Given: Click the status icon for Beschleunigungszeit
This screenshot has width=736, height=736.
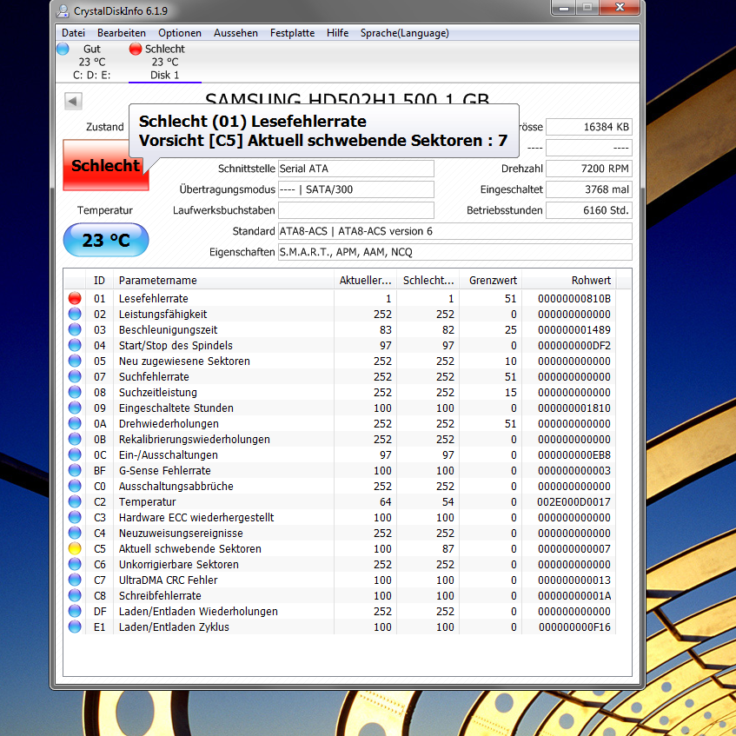Looking at the screenshot, I should pos(75,329).
